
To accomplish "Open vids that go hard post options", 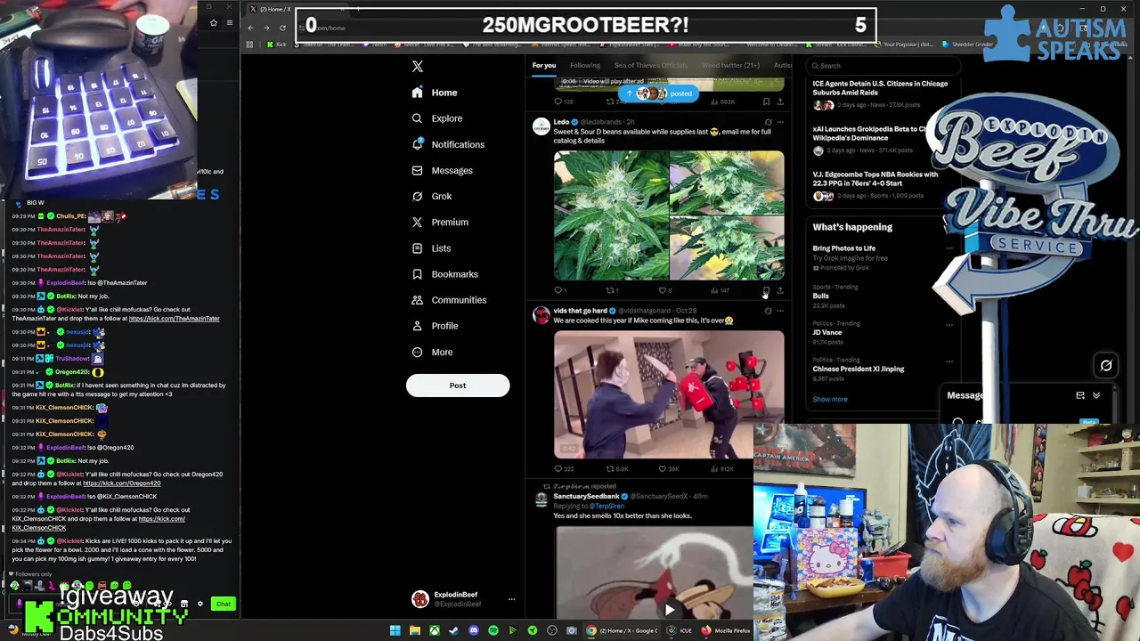I will point(780,311).
